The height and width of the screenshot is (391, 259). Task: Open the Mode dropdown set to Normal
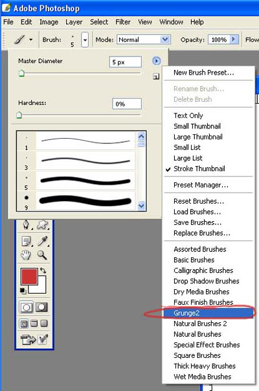pos(144,40)
